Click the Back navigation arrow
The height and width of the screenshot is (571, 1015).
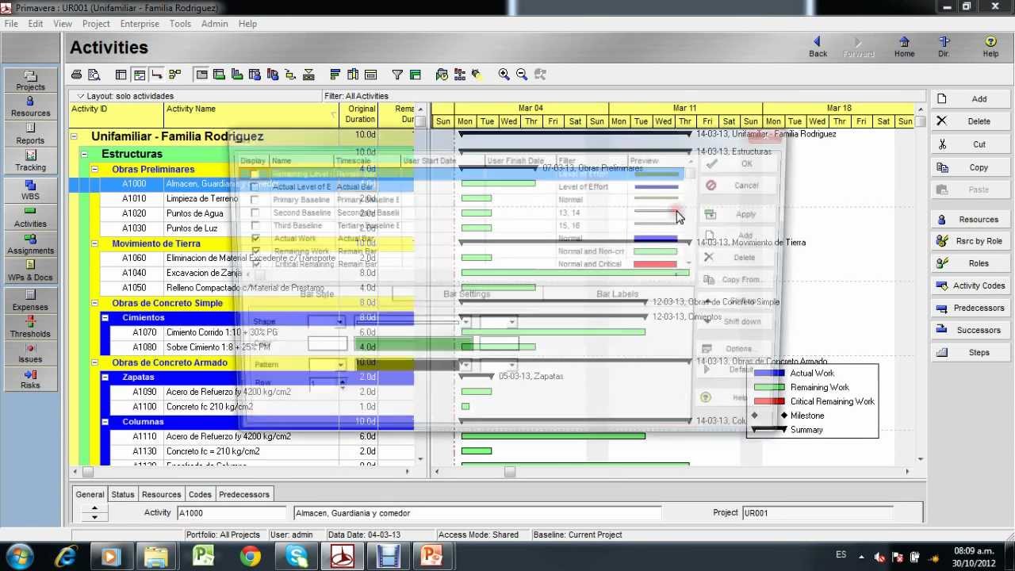point(818,47)
